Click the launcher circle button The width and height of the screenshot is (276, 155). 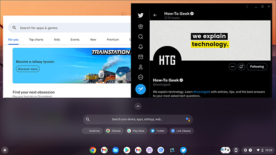[5, 150]
